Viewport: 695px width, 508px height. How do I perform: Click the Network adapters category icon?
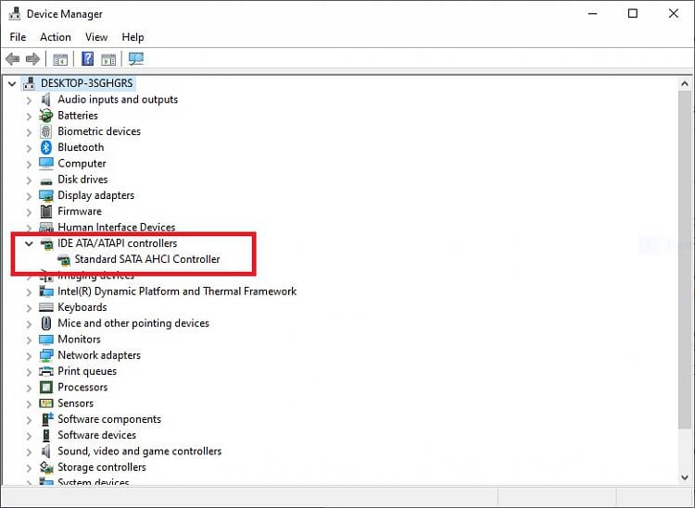(x=46, y=355)
